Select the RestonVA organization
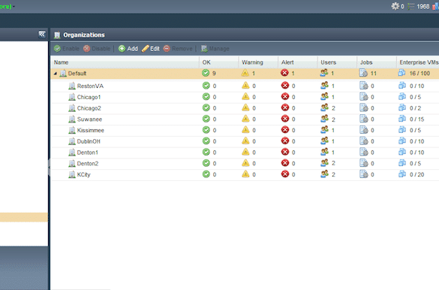439x290 pixels. 90,86
